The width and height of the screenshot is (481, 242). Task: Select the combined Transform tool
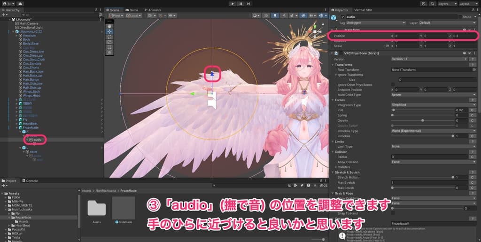pos(109,53)
